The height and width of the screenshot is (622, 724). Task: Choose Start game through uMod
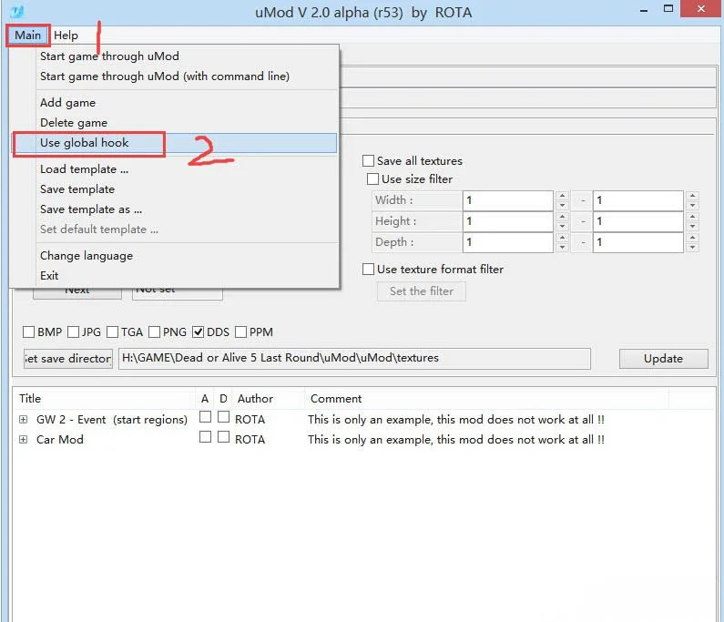pos(109,56)
